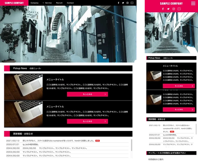Click first もっとみる button in mobile view
The height and width of the screenshot is (161, 198).
pos(179,86)
